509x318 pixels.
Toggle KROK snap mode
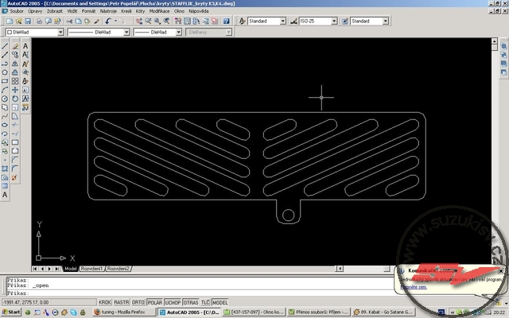tap(104, 302)
